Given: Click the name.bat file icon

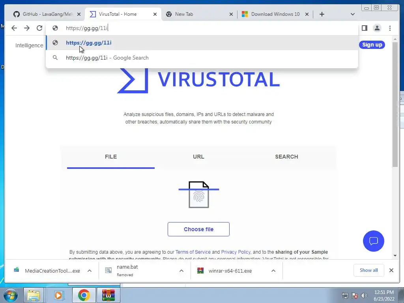Looking at the screenshot, I should click(x=108, y=270).
